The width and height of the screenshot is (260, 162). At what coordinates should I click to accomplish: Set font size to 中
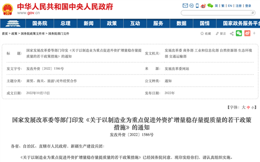coord(248,107)
